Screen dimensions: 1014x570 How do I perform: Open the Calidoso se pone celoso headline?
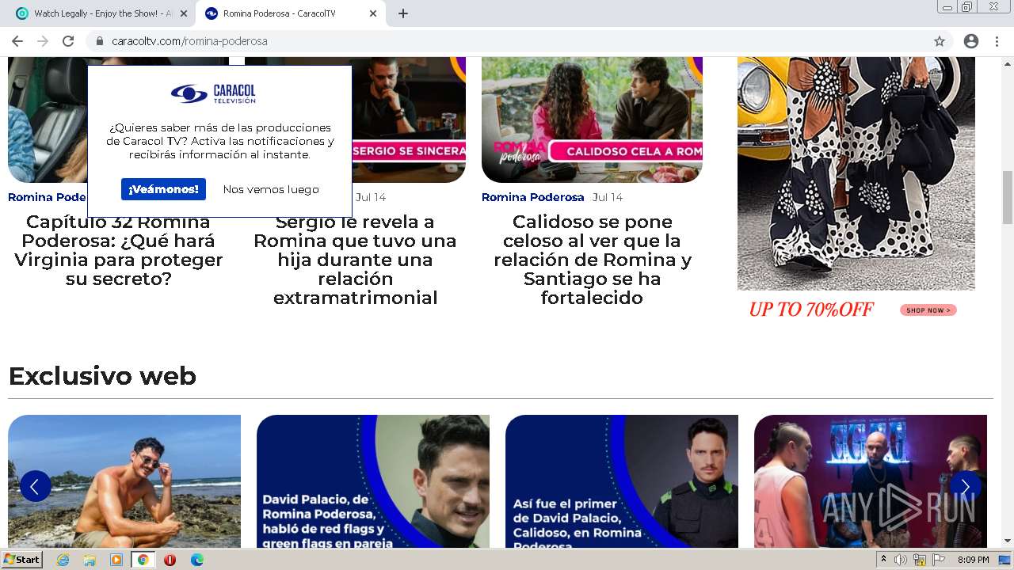(x=592, y=260)
